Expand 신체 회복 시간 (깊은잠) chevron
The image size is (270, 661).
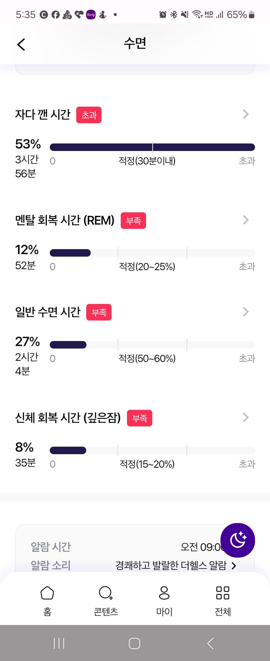click(x=246, y=417)
